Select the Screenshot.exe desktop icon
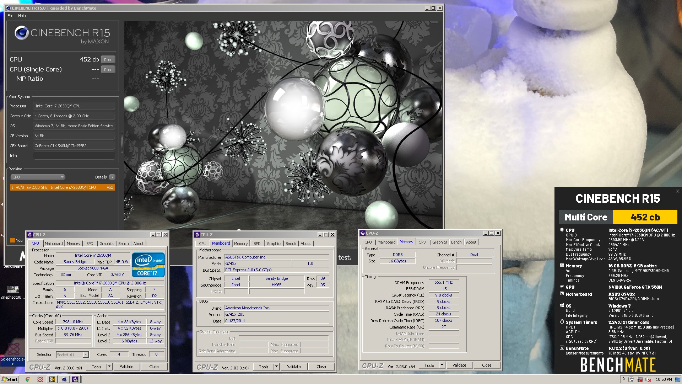 pyautogui.click(x=13, y=354)
